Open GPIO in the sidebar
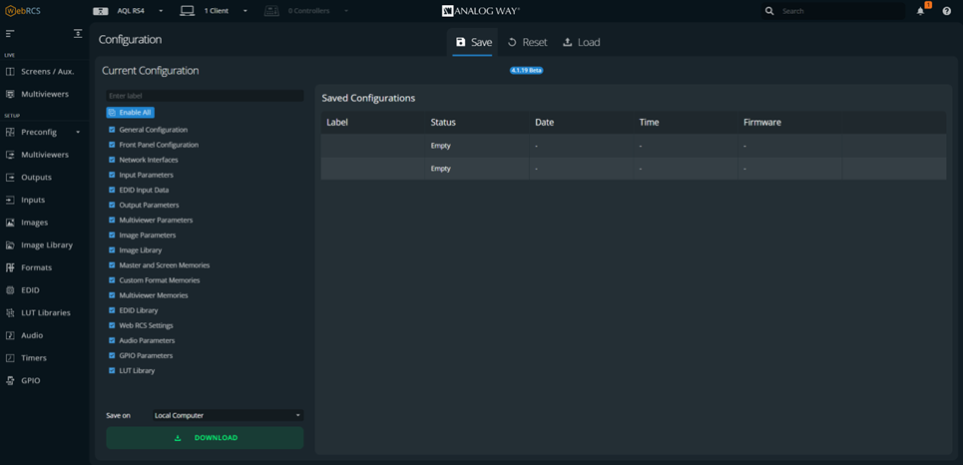 pos(30,380)
